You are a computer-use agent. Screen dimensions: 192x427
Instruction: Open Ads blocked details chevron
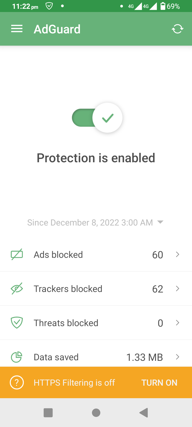177,255
